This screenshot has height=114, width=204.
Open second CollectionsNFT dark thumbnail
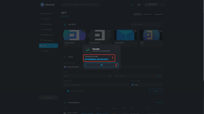[100, 35]
